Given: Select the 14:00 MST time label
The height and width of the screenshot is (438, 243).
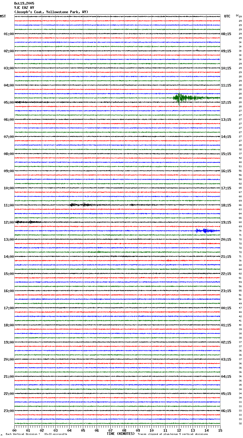Looking at the screenshot, I should [9, 257].
